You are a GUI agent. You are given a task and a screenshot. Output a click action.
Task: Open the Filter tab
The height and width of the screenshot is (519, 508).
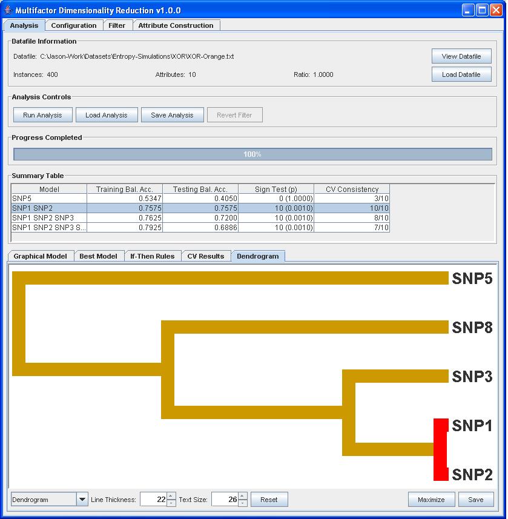[117, 25]
